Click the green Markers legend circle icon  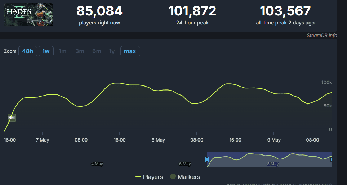173,177
